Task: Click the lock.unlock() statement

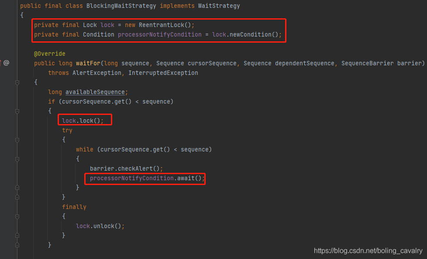Action: [100, 226]
